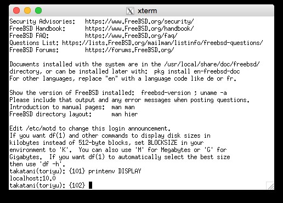Click the 'freebsd-version ; uname -a' command text
Viewport: 283px width, 203px height.
[184, 93]
